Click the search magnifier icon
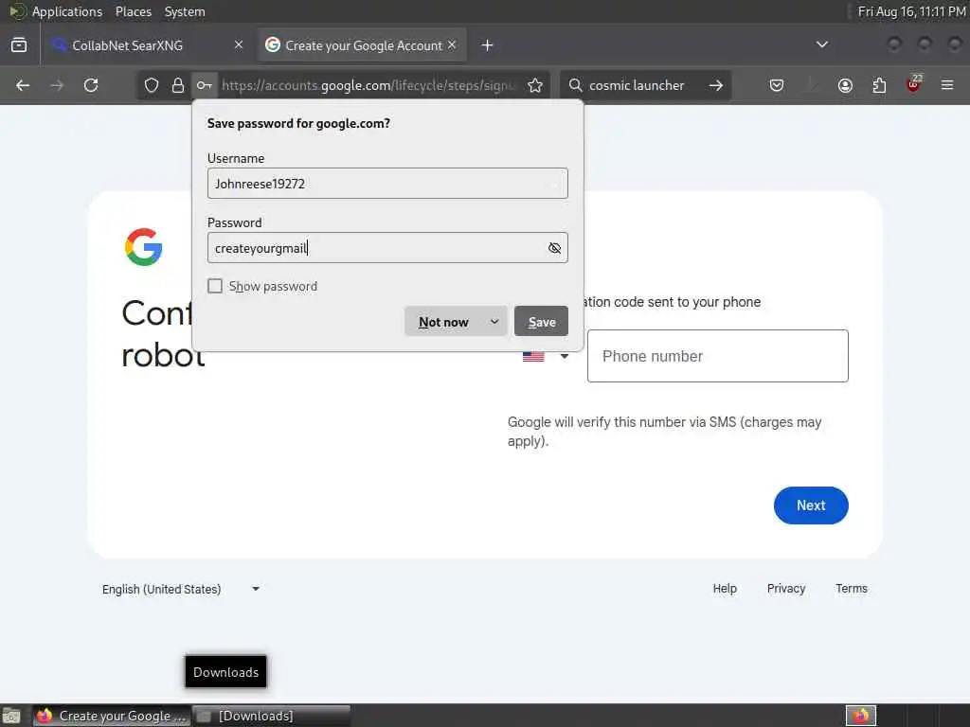This screenshot has height=727, width=970. [x=575, y=85]
